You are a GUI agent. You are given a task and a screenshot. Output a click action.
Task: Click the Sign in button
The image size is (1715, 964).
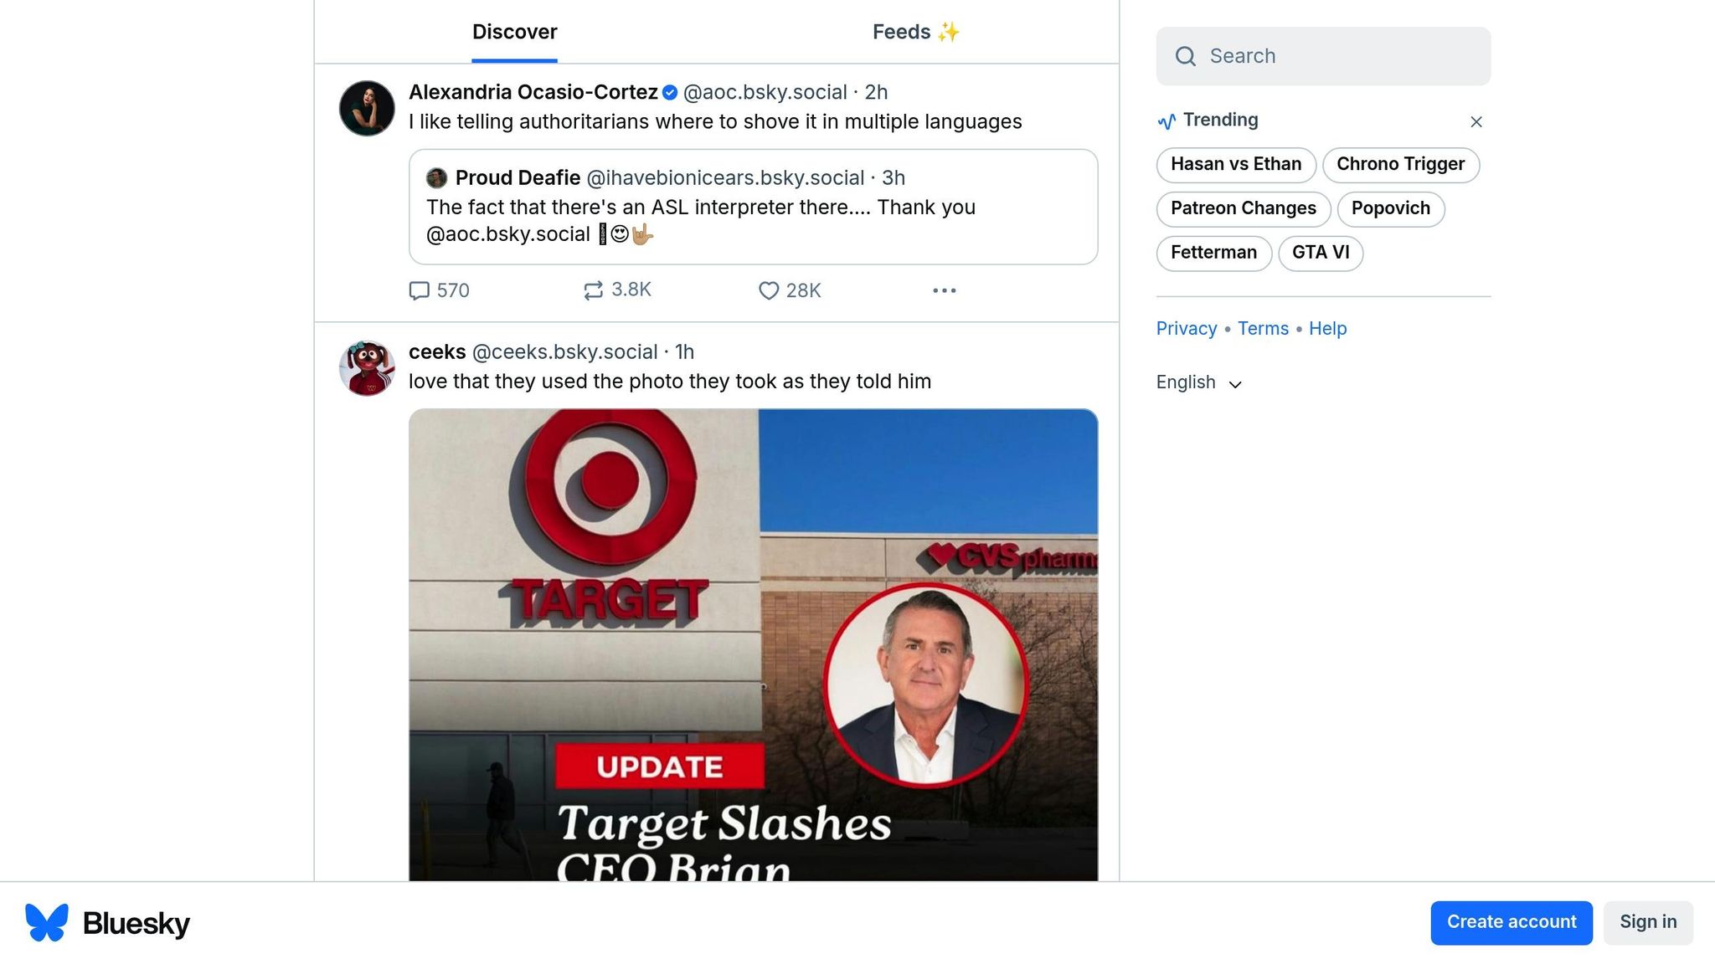1647,922
